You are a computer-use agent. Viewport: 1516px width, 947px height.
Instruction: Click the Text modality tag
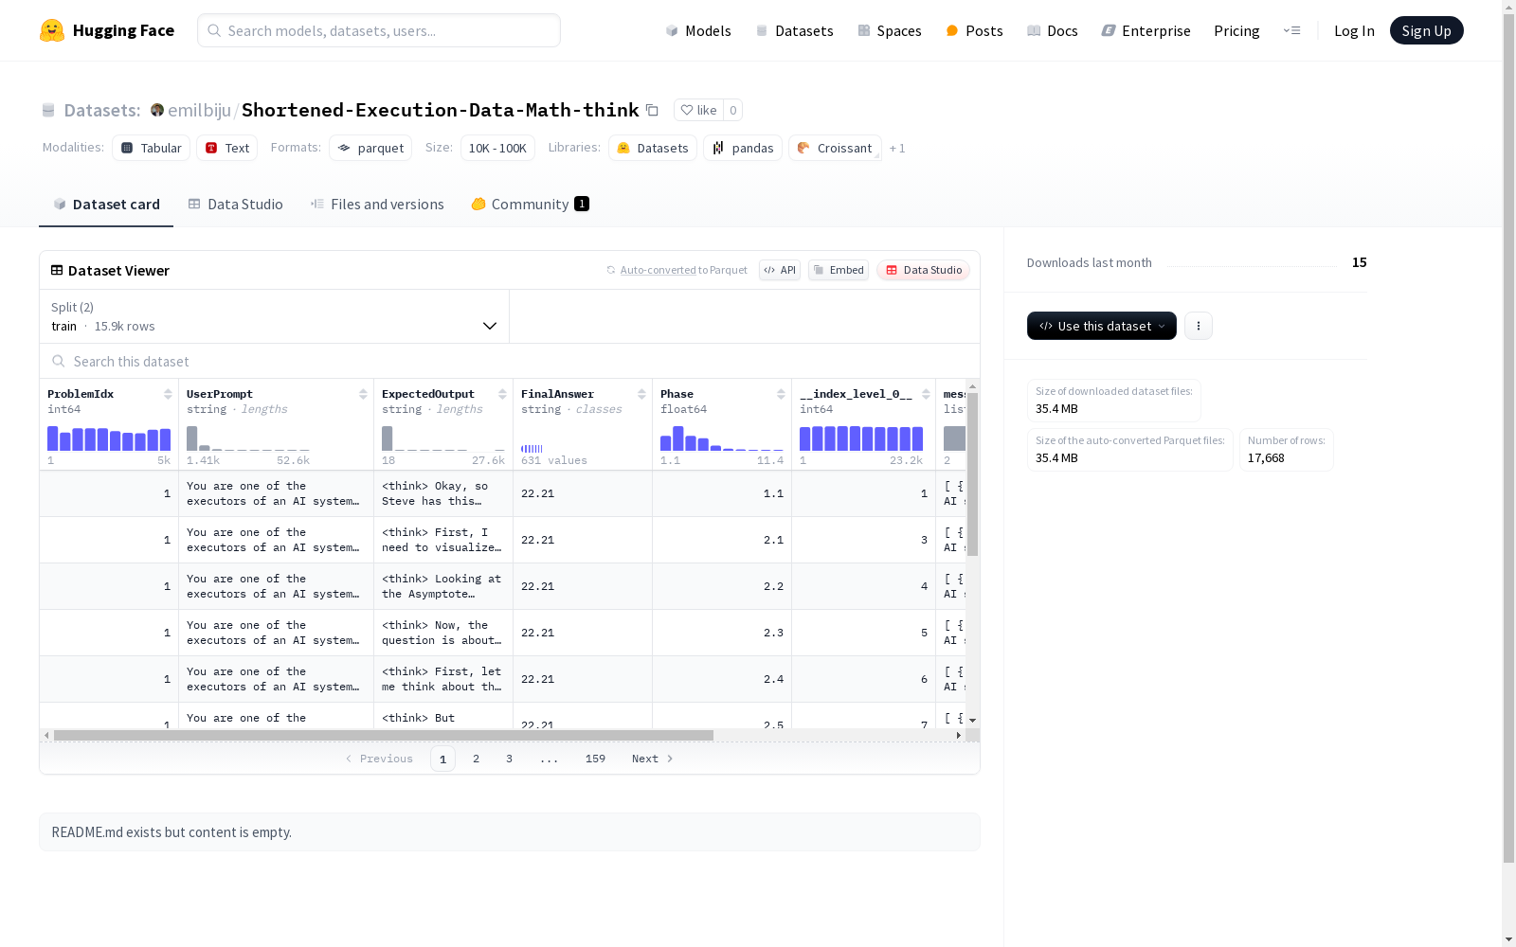[x=227, y=148]
